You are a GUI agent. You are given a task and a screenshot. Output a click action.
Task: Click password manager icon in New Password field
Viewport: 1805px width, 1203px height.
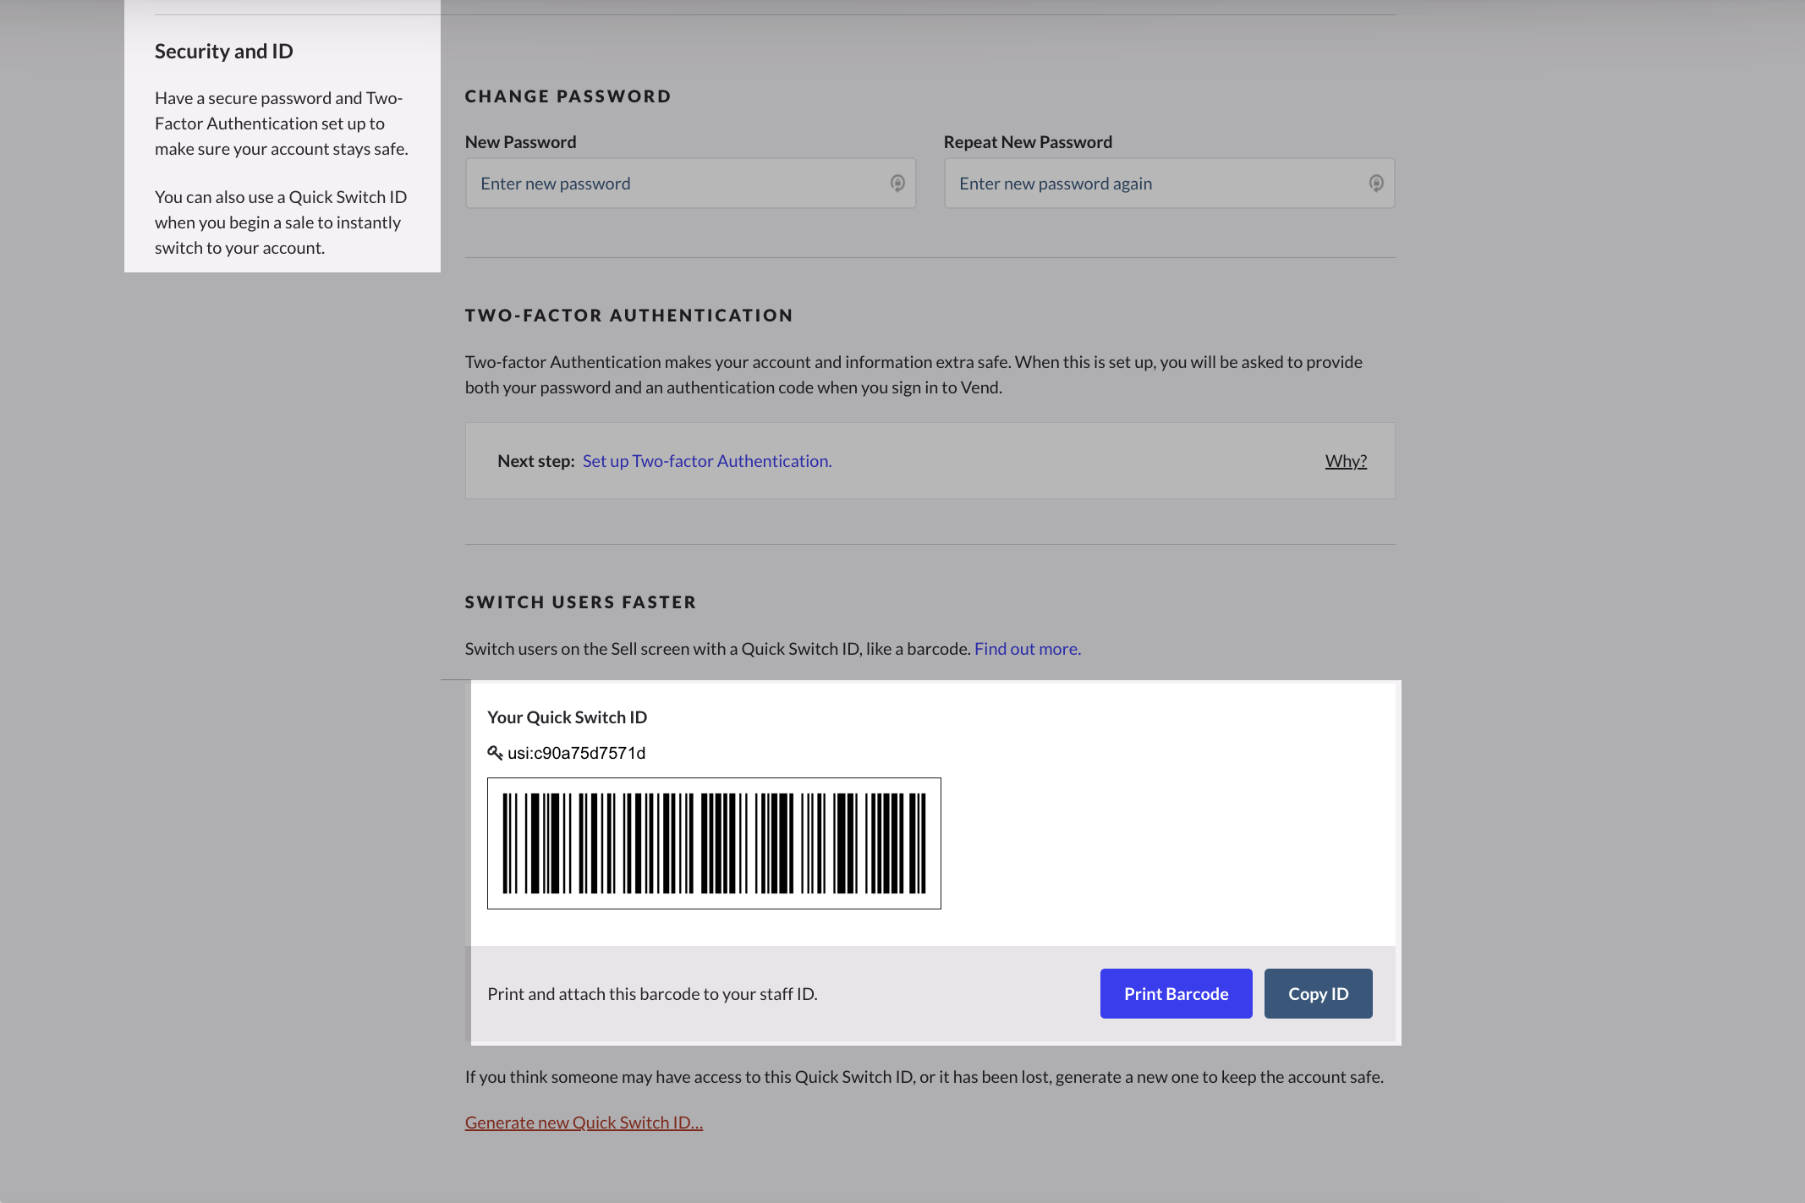tap(897, 184)
